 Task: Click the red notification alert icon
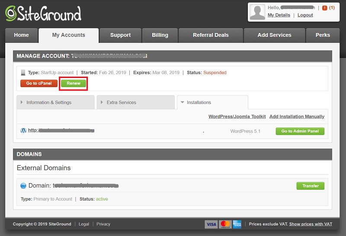point(324,8)
